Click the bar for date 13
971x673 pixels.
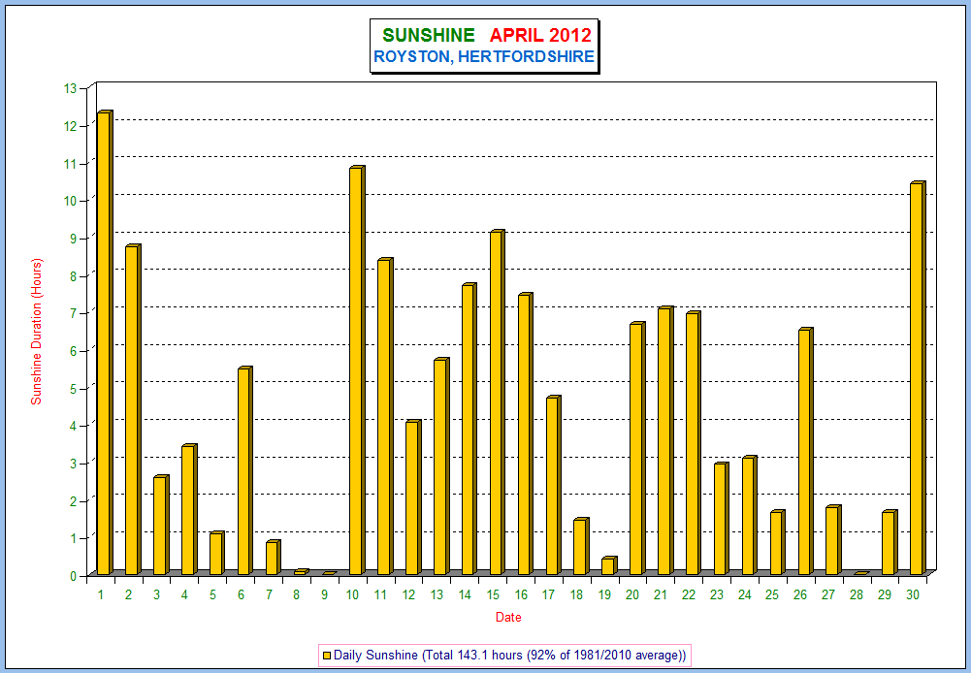(441, 466)
